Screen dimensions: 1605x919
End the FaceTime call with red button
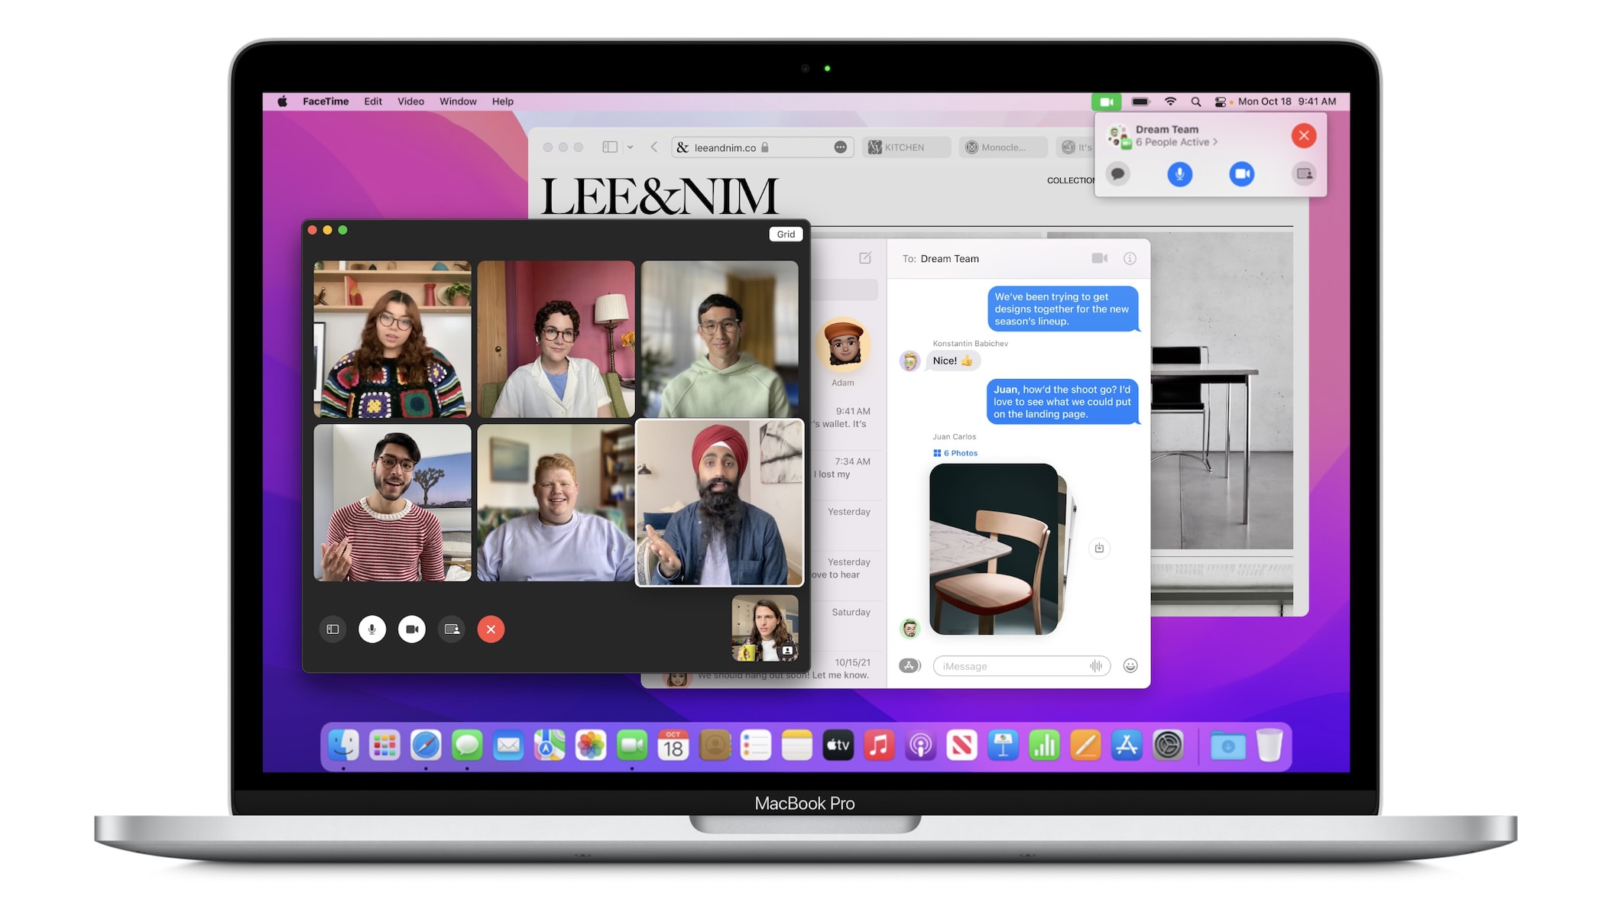pyautogui.click(x=491, y=629)
